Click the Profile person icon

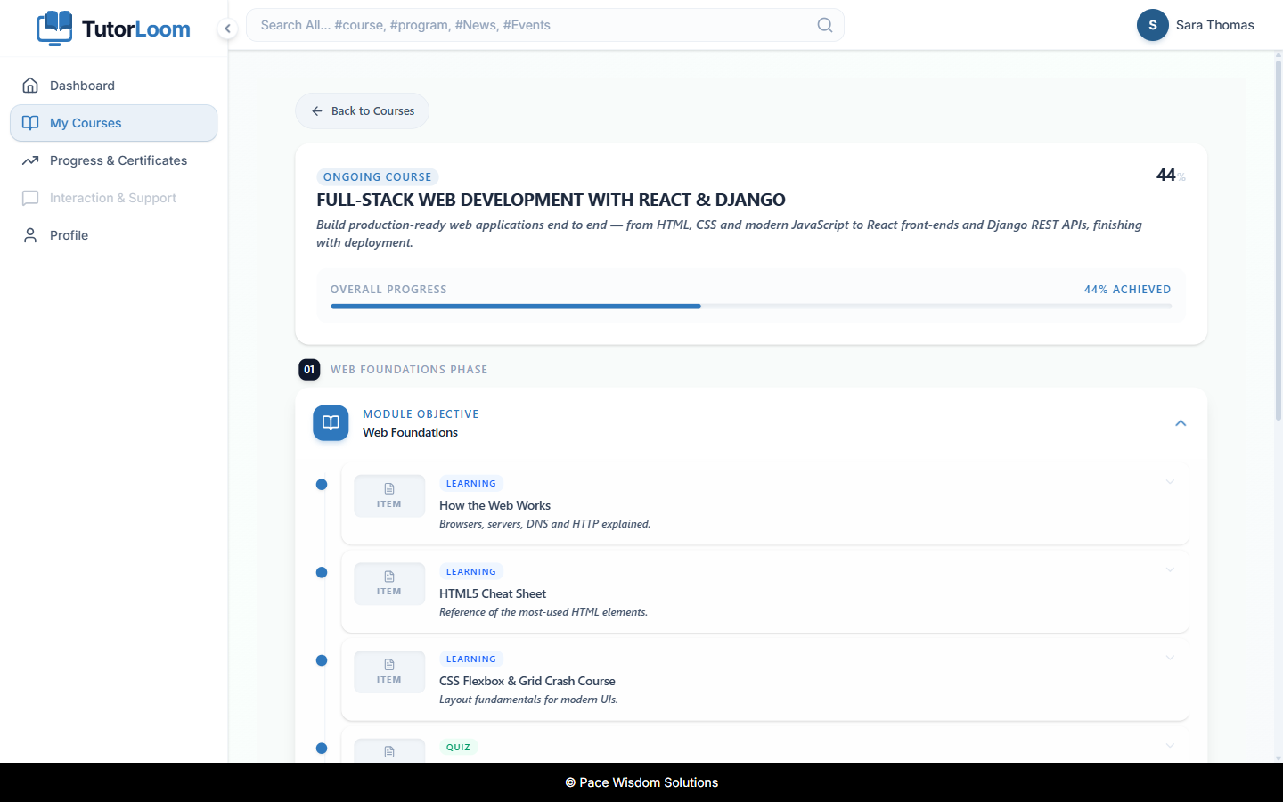coord(30,235)
